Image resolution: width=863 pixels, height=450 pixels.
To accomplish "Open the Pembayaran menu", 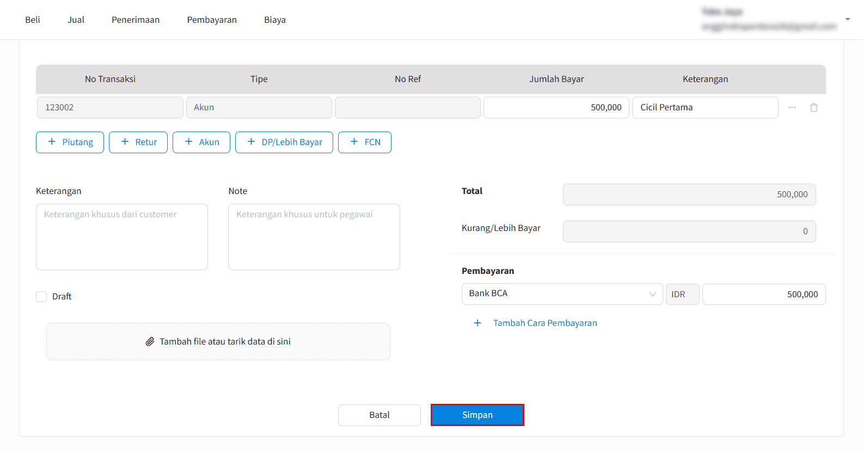I will [x=212, y=20].
